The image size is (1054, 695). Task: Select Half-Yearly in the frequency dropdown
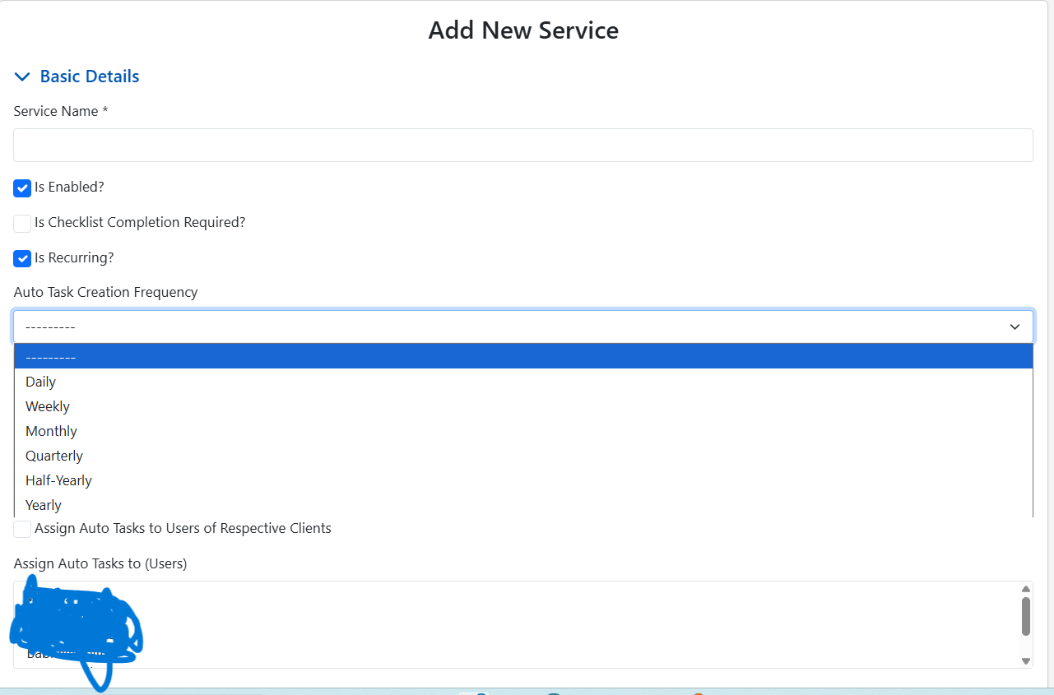point(58,480)
